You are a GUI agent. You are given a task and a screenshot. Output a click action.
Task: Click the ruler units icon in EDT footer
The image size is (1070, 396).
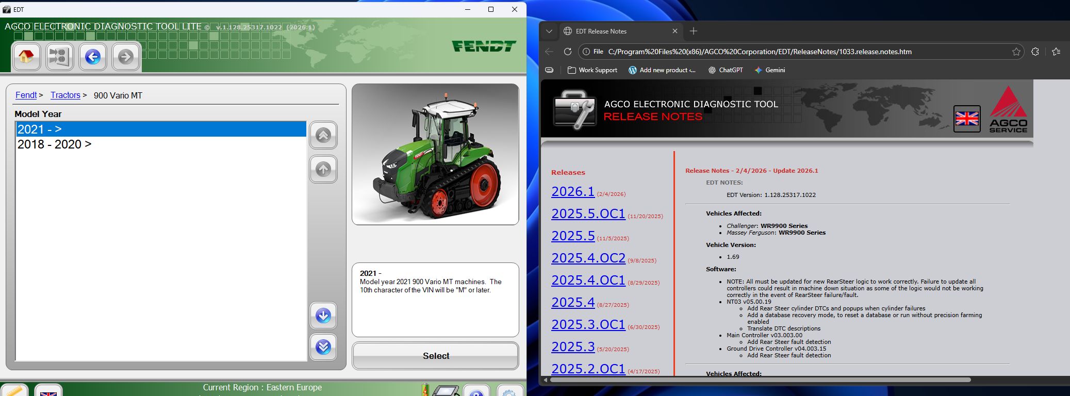tap(14, 391)
